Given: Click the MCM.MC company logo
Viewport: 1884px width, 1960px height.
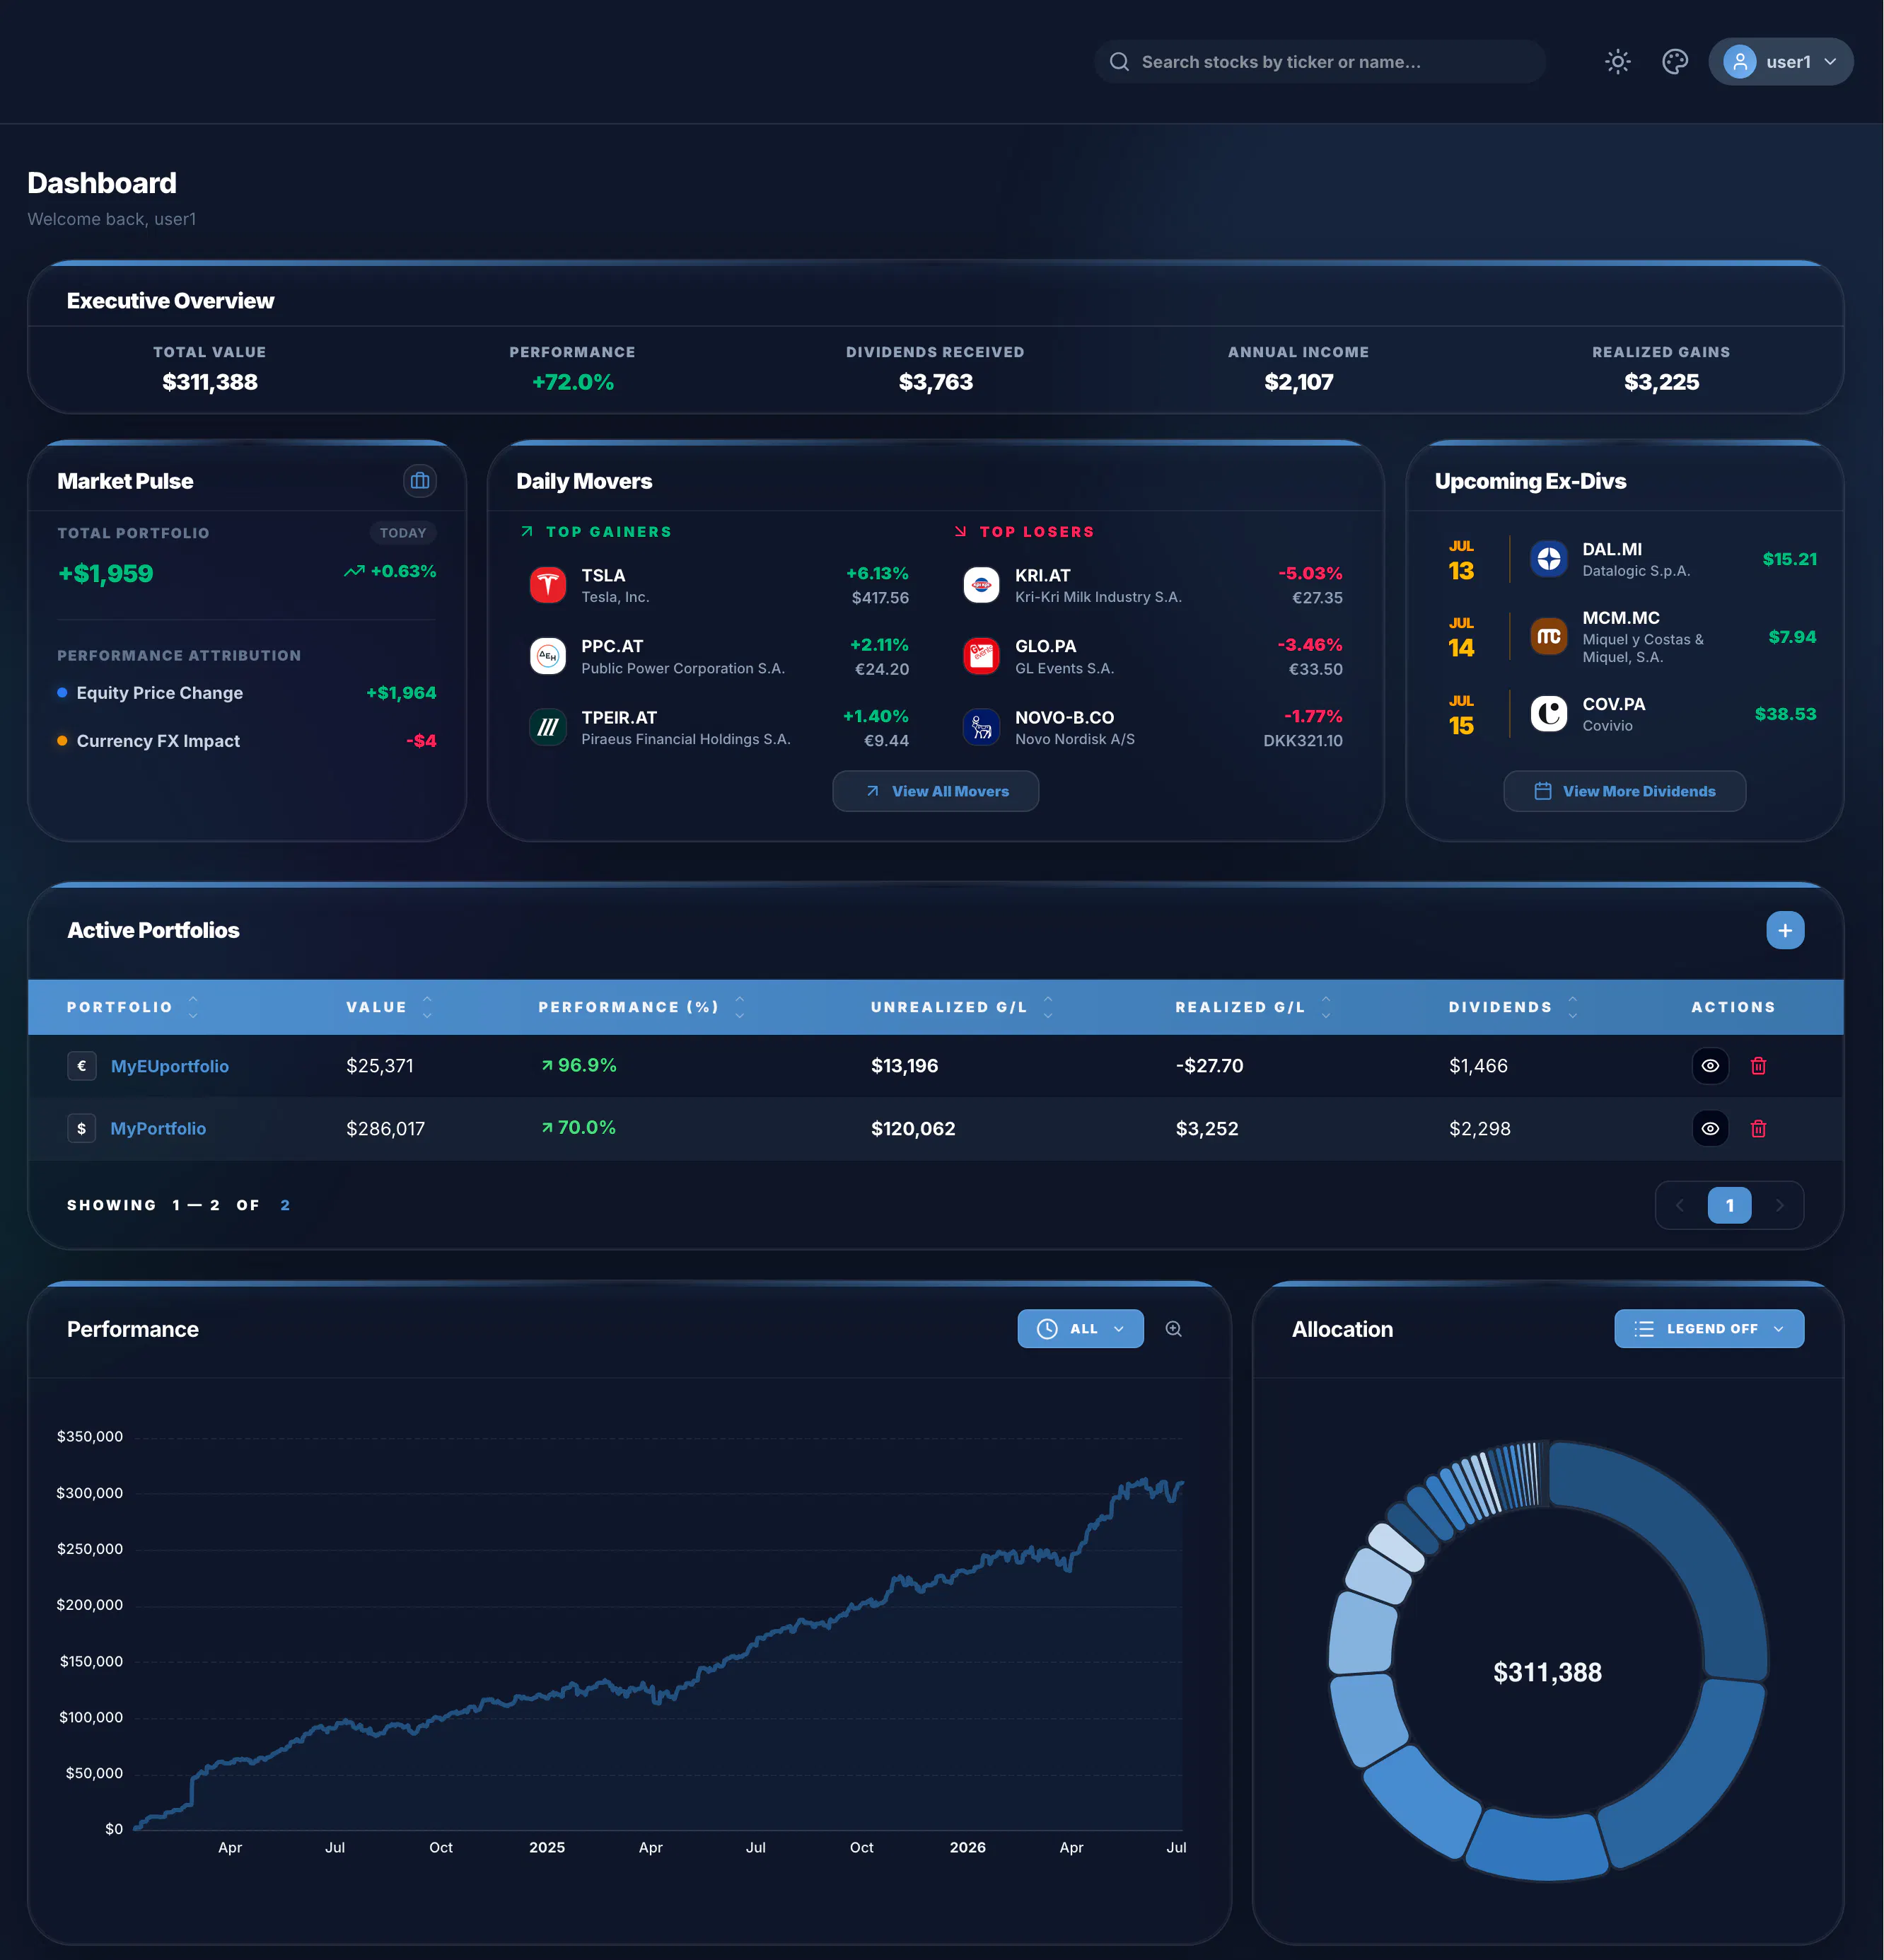Looking at the screenshot, I should click(x=1548, y=636).
